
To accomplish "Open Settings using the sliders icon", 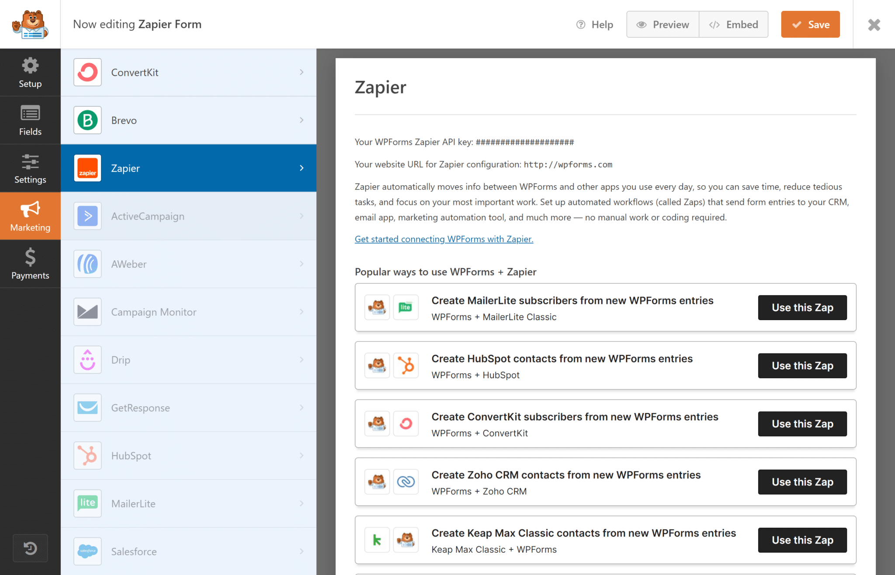I will pyautogui.click(x=30, y=161).
